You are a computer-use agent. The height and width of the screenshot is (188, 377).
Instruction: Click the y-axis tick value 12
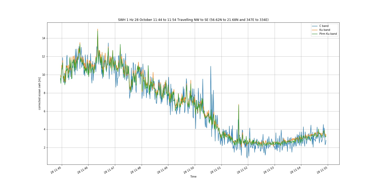coord(43,56)
